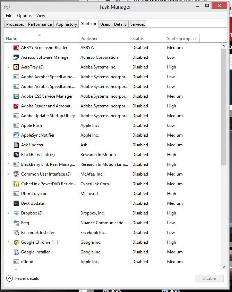Image resolution: width=232 pixels, height=292 pixels.
Task: Click the Ask Updater icon
Action: [16, 145]
